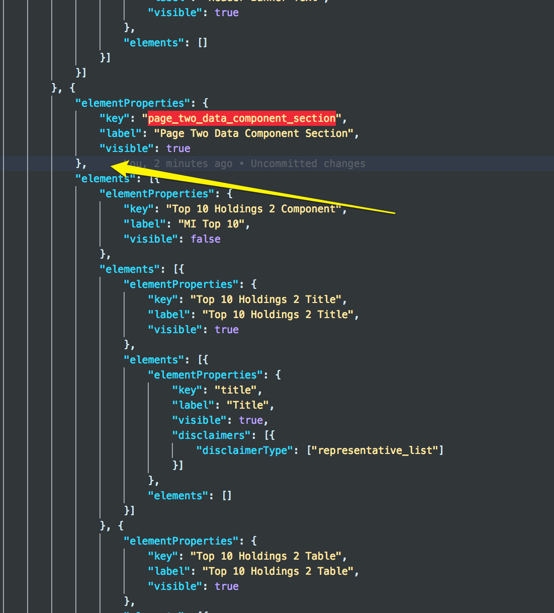The height and width of the screenshot is (613, 554).
Task: Click the "Top 10 Holdings 2 Title" label value
Action: tap(278, 315)
